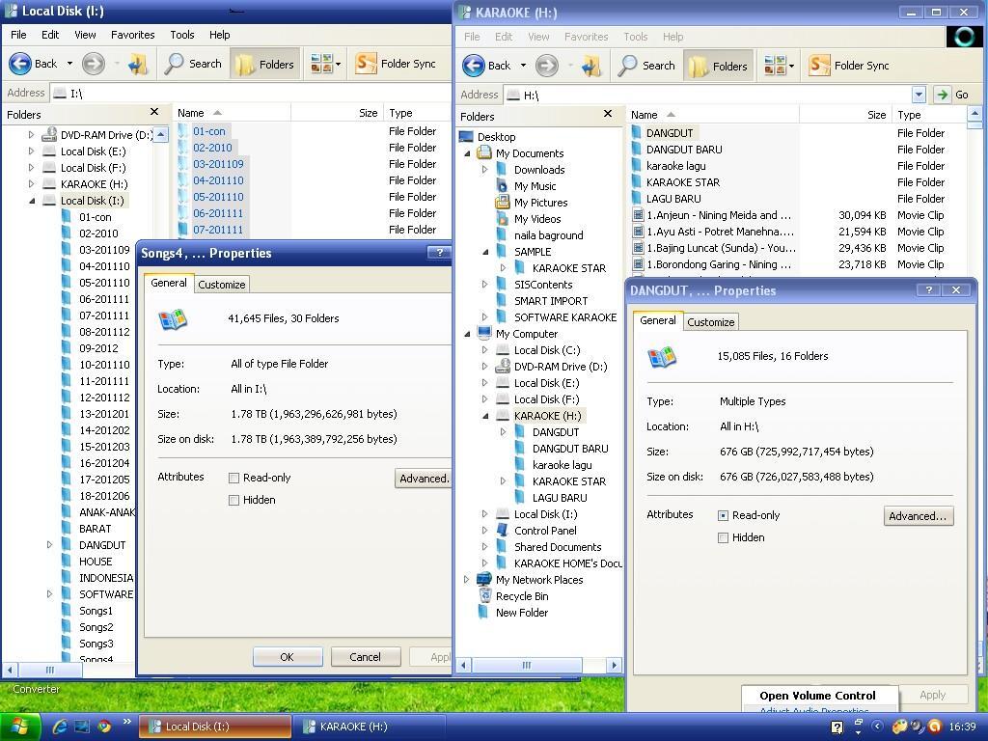Collapse My Documents in KARAOKE window tree
Screen dimensions: 988x741
[467, 153]
